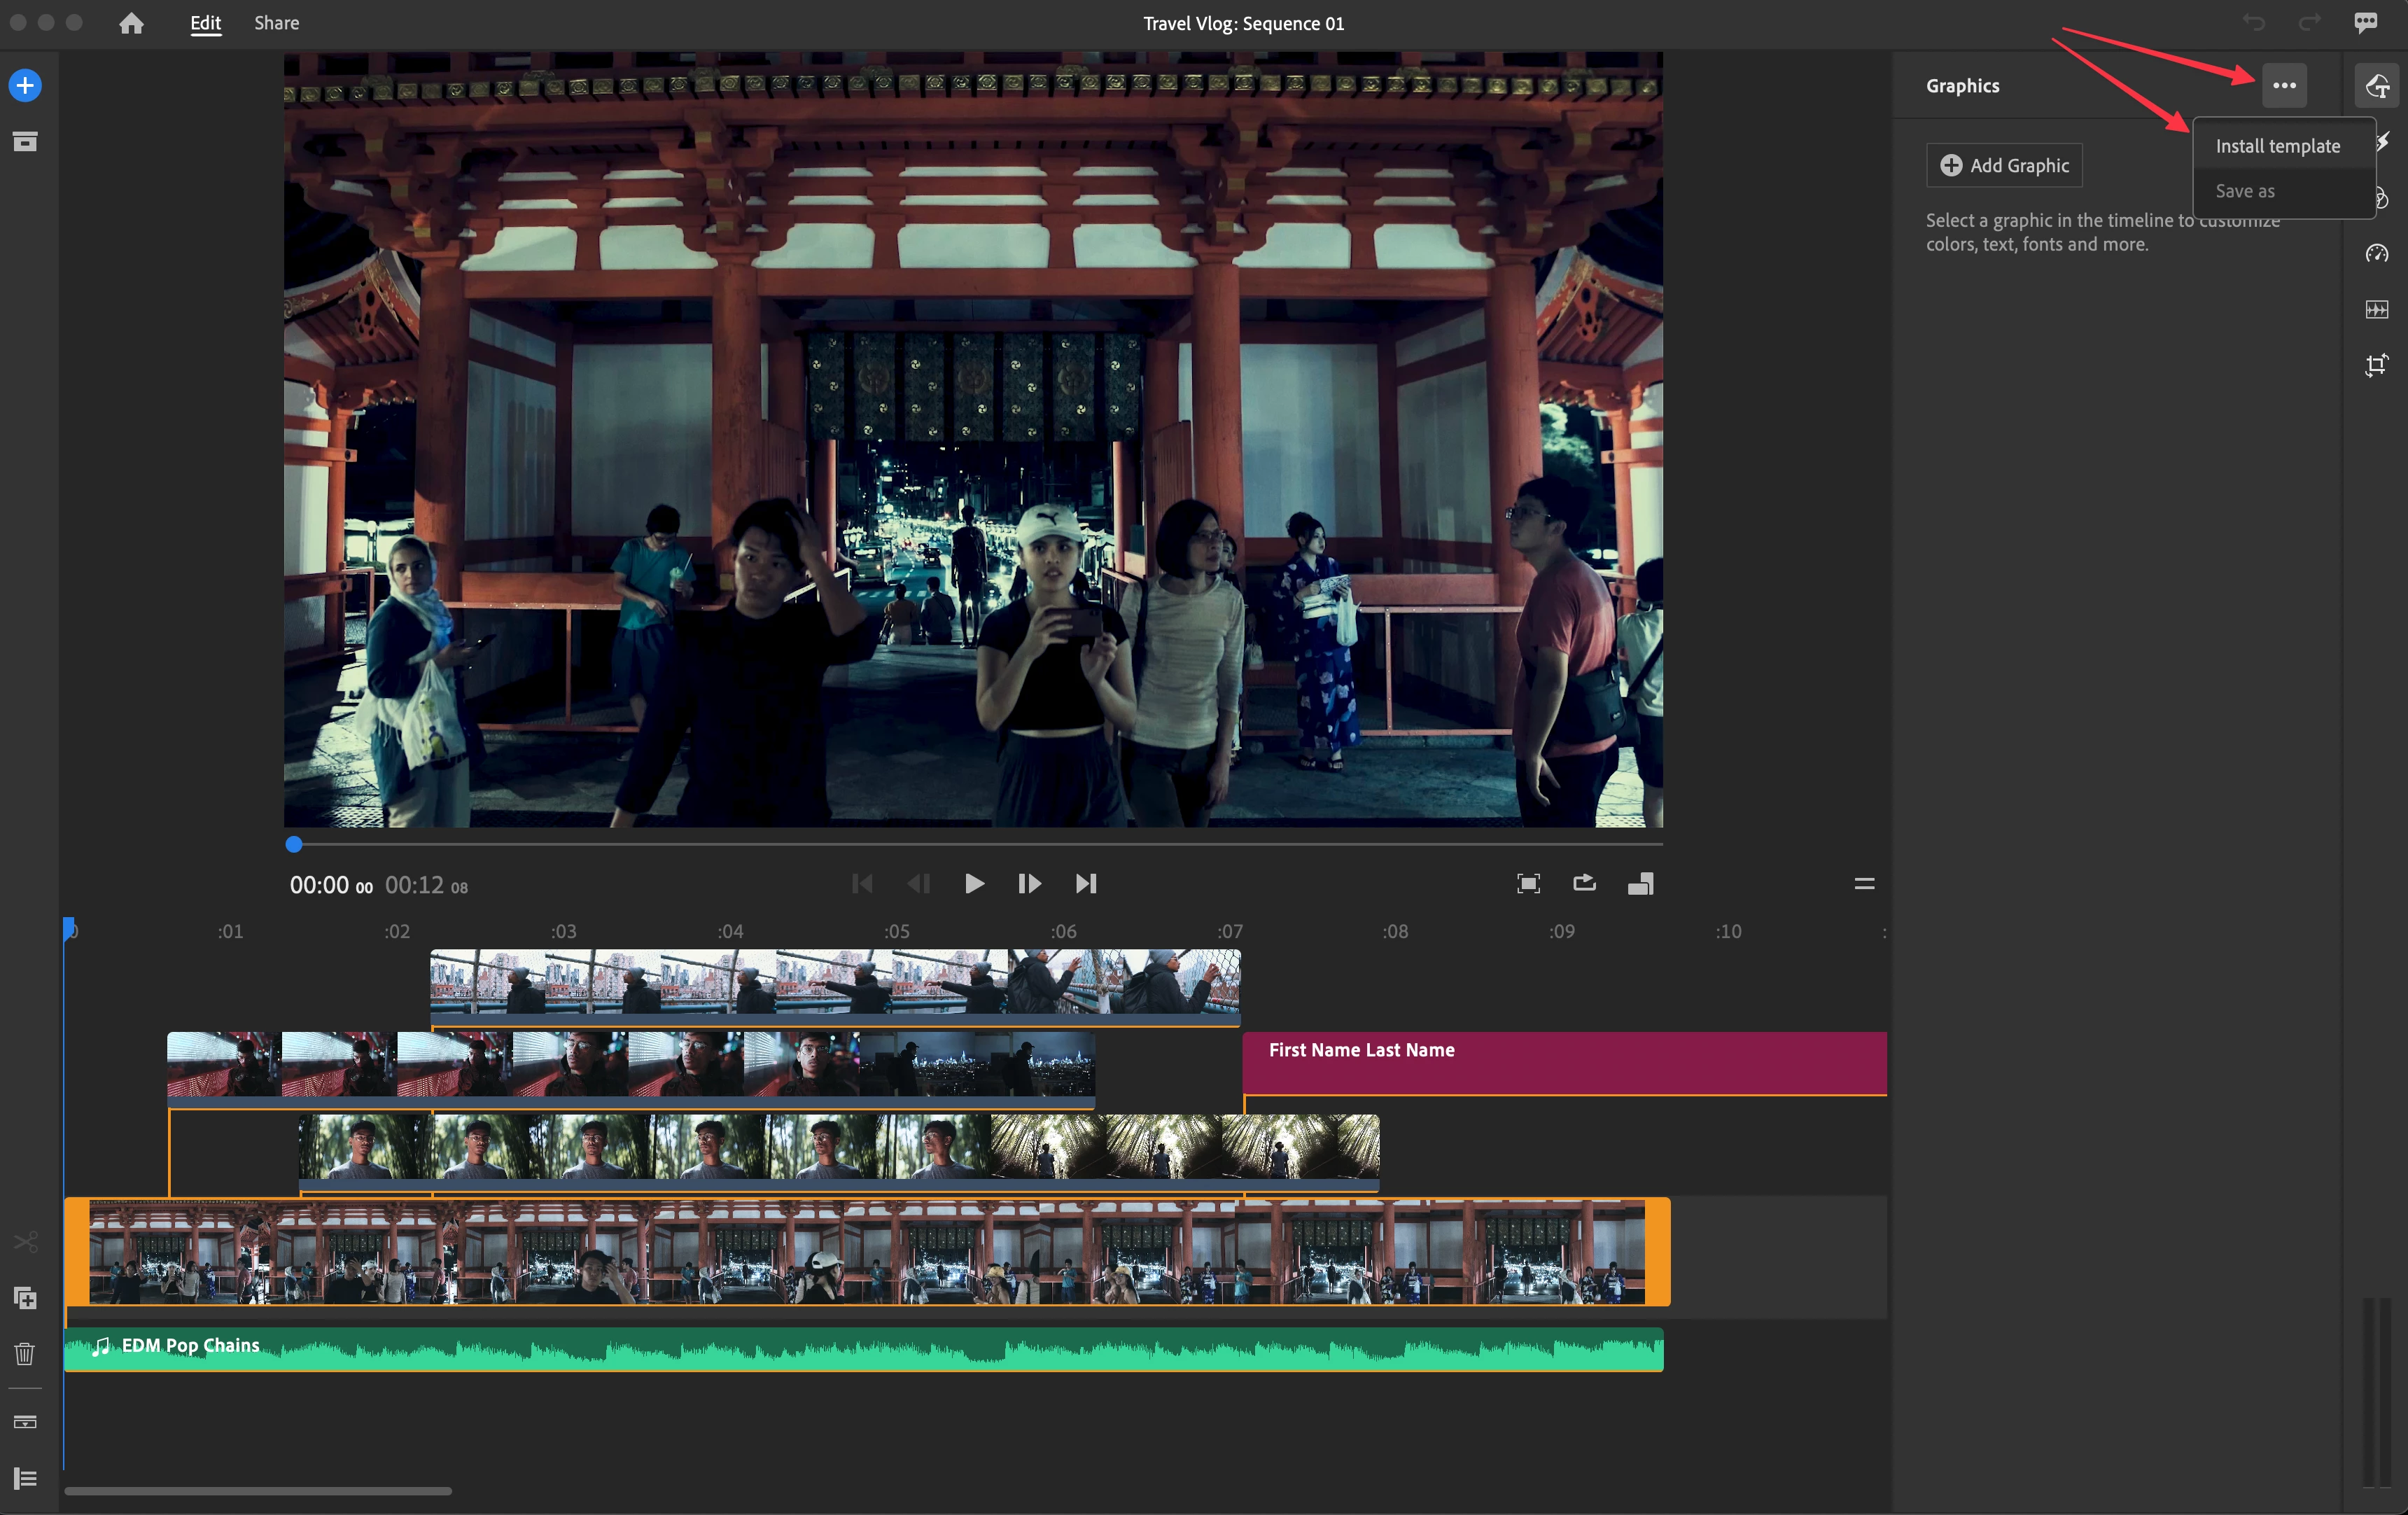
Task: Open the aspect ratio orientation menu
Action: click(x=1641, y=883)
